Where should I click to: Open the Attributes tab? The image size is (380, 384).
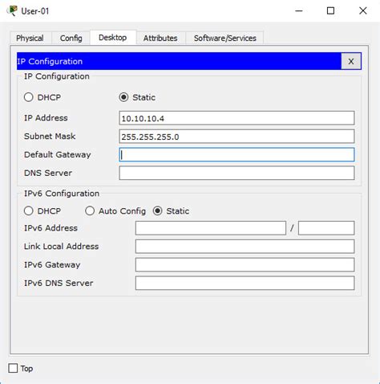click(x=160, y=38)
